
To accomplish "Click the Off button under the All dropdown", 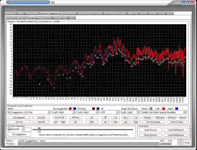I will [x=105, y=118].
